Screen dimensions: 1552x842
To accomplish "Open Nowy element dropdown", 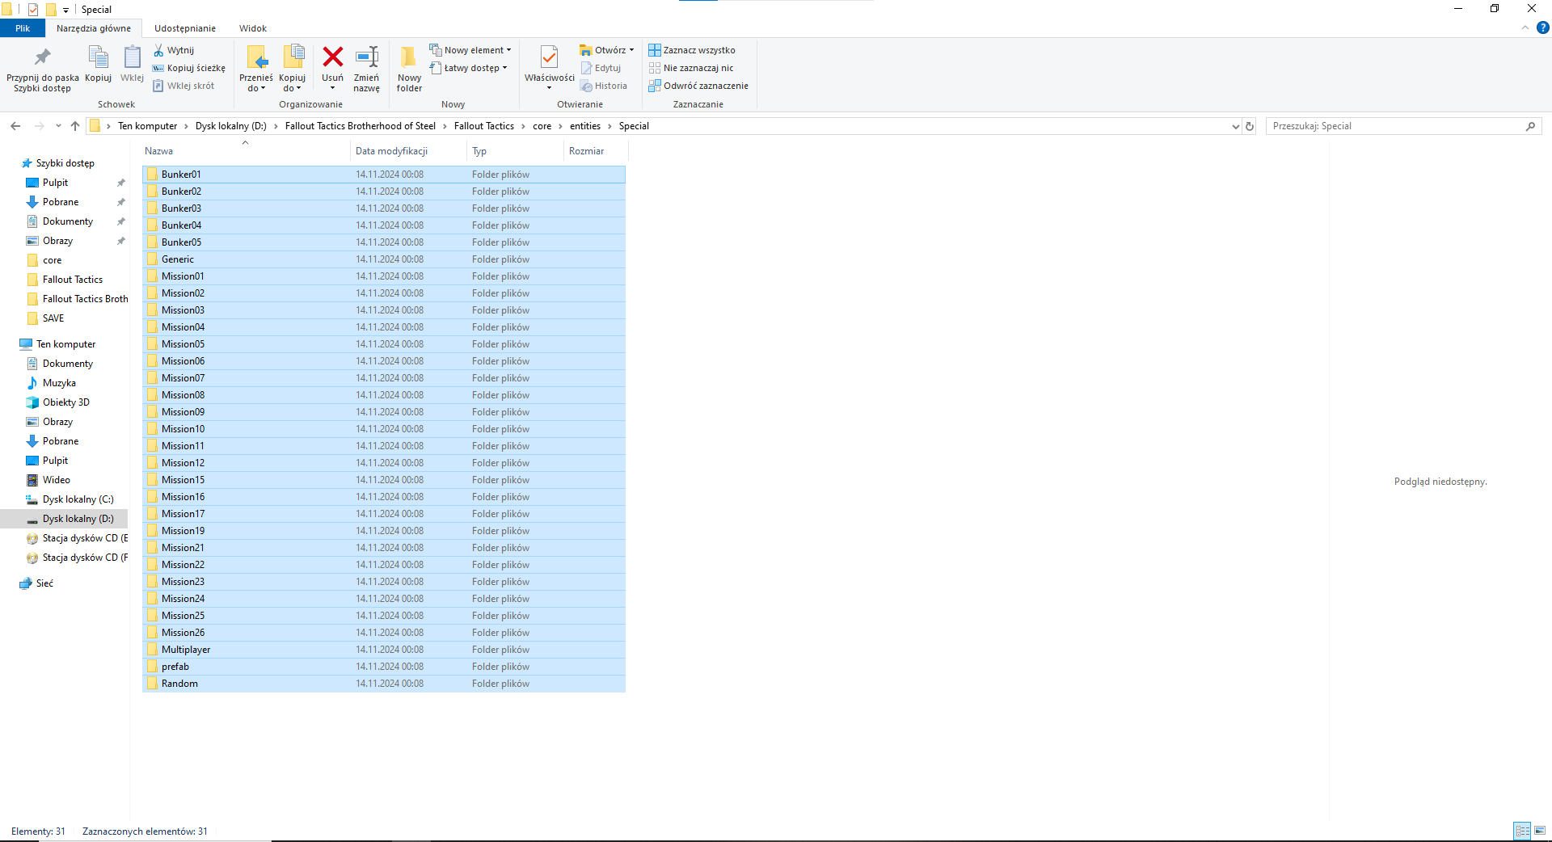I will click(x=470, y=50).
